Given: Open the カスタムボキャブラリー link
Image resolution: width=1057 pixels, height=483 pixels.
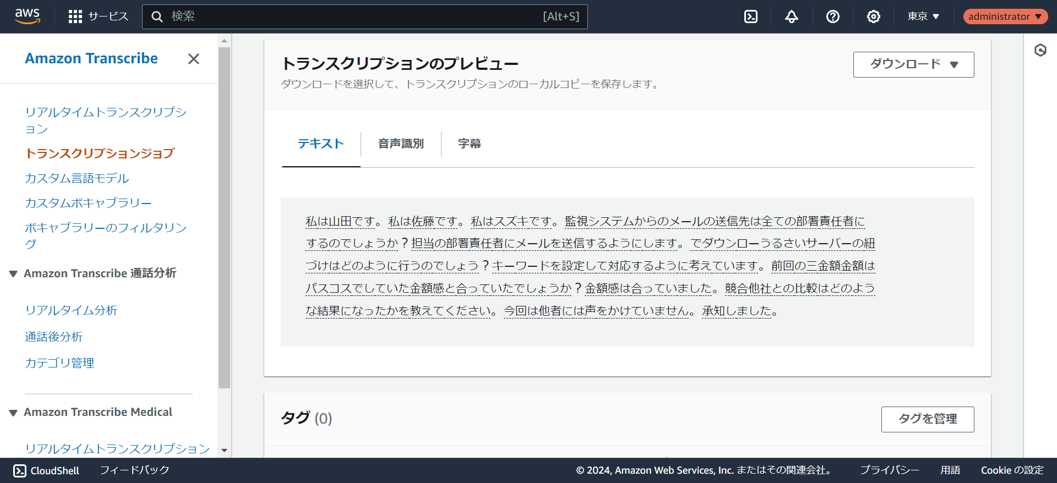Looking at the screenshot, I should pyautogui.click(x=88, y=203).
